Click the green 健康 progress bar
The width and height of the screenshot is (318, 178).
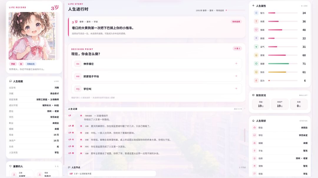(283, 64)
